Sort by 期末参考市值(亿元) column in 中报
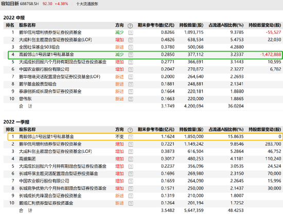 tap(156, 25)
